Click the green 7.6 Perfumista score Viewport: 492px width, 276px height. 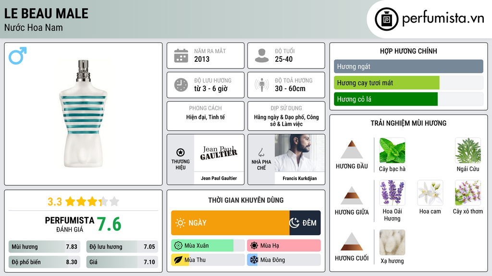109,224
